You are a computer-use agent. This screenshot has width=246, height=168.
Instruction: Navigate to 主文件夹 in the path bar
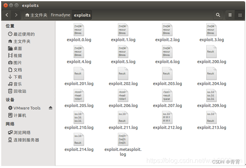click(x=37, y=15)
